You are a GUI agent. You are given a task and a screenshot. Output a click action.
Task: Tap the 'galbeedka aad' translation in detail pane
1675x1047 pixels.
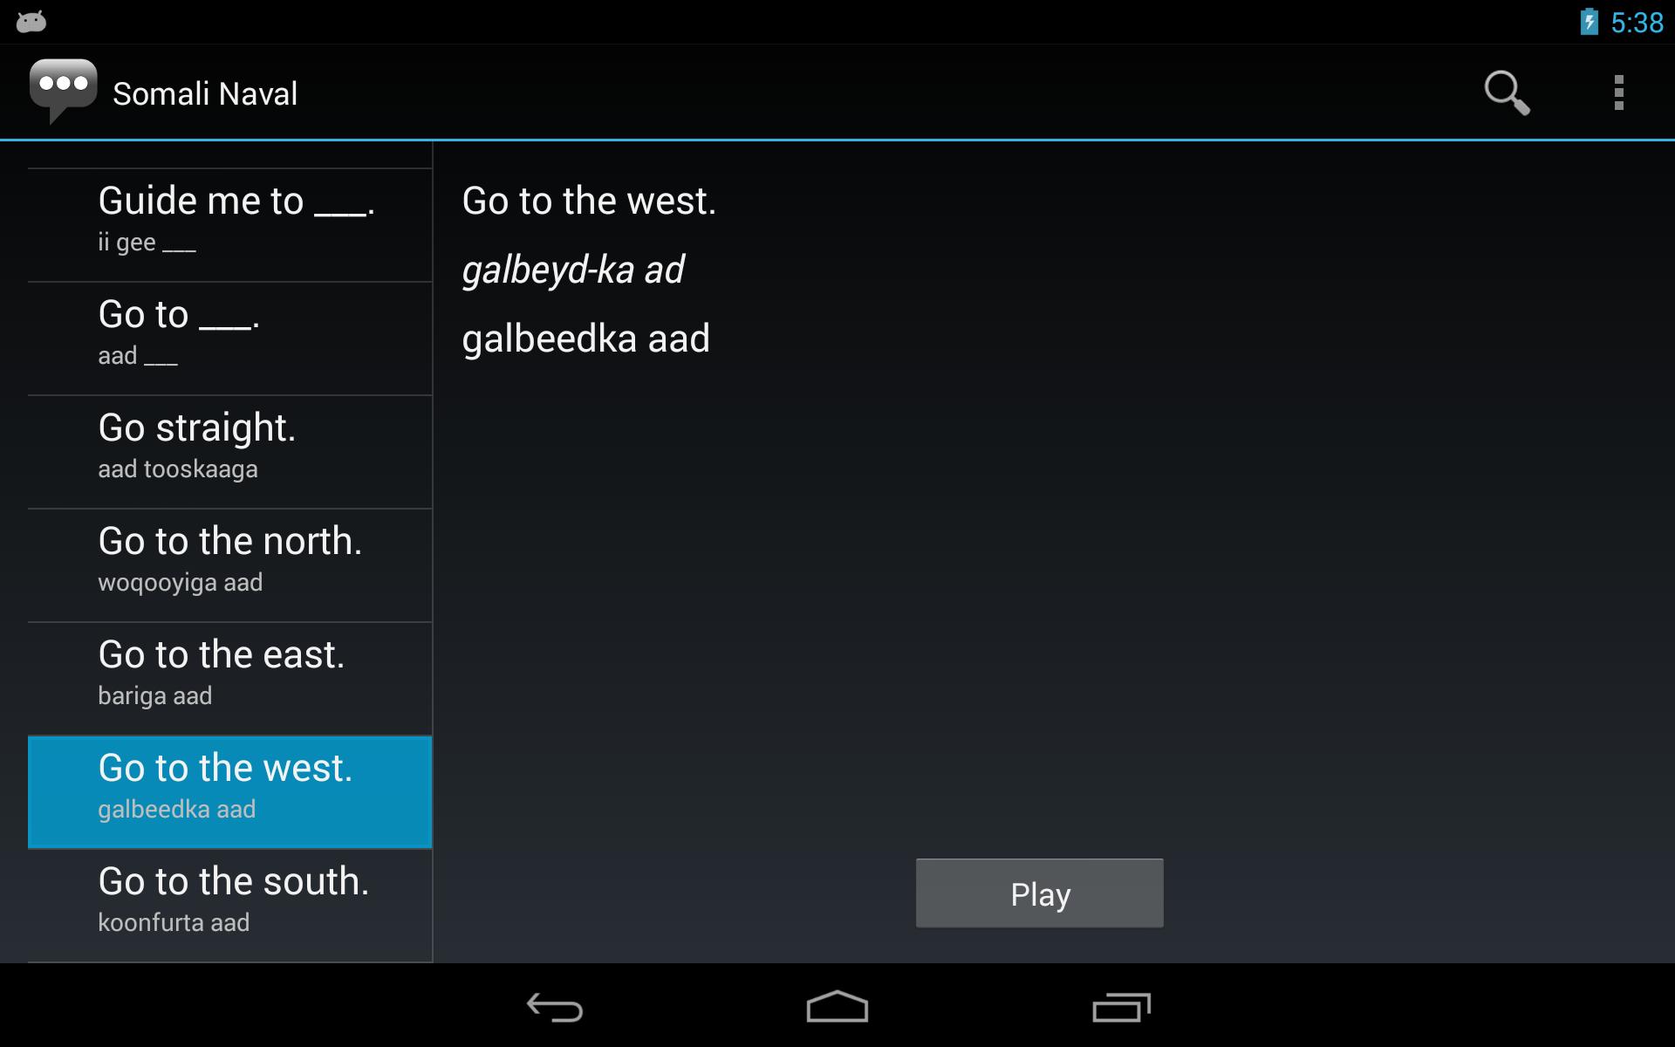pyautogui.click(x=585, y=339)
